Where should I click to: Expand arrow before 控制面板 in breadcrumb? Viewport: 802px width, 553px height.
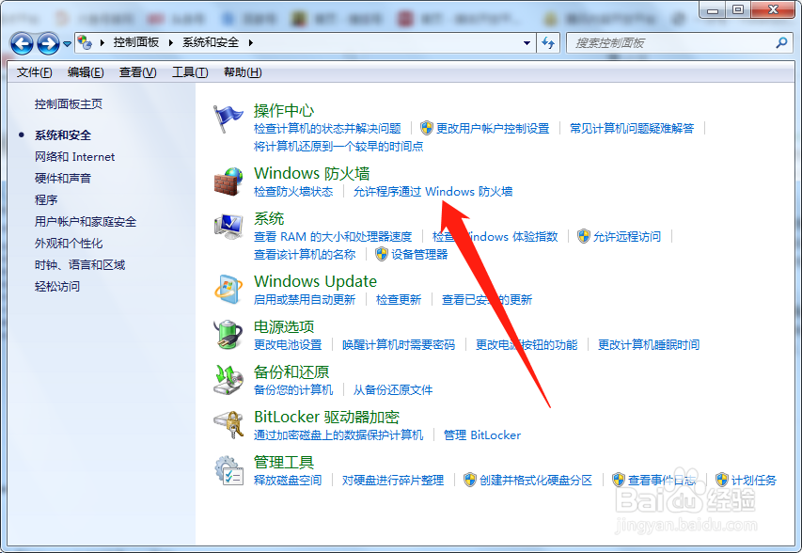[x=102, y=42]
